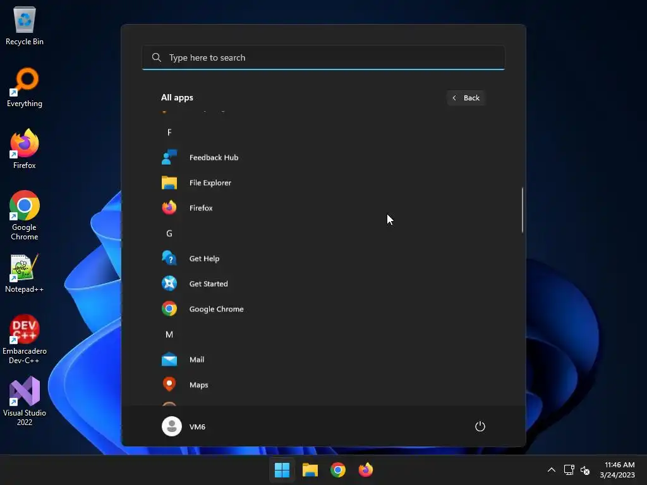Click the Windows Start button on taskbar
Image resolution: width=647 pixels, height=485 pixels.
282,470
